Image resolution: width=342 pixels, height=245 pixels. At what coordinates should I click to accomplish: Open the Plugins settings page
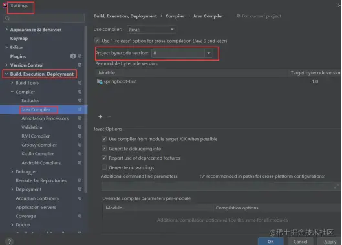tap(18, 56)
